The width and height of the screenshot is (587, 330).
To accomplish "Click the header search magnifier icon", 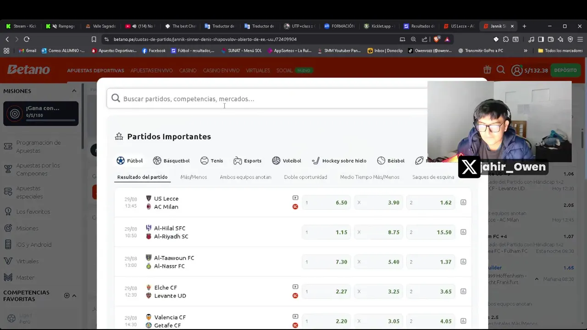I will click(x=501, y=70).
